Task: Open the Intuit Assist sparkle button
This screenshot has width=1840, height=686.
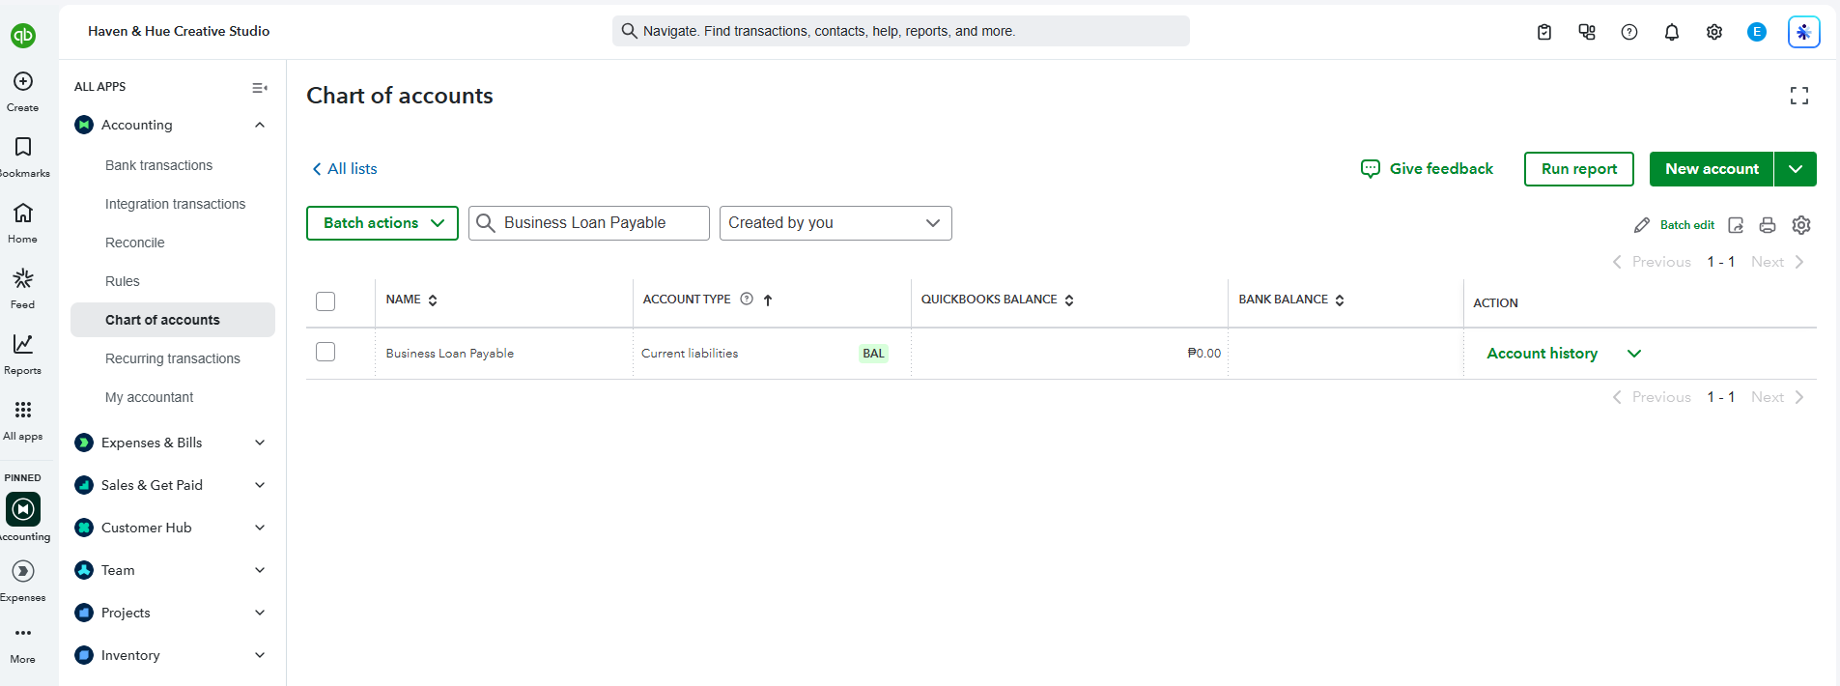Action: click(1803, 32)
